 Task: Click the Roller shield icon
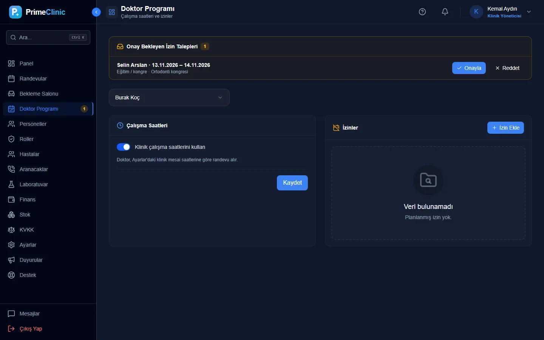[x=11, y=139]
